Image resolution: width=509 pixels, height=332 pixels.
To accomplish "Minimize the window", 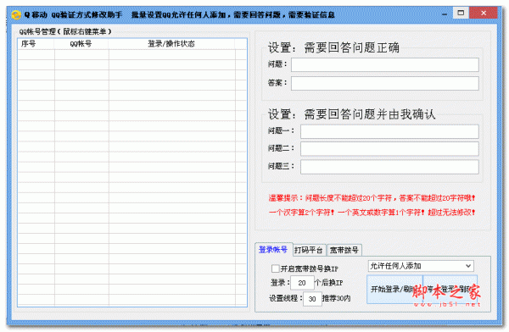I will coord(445,14).
